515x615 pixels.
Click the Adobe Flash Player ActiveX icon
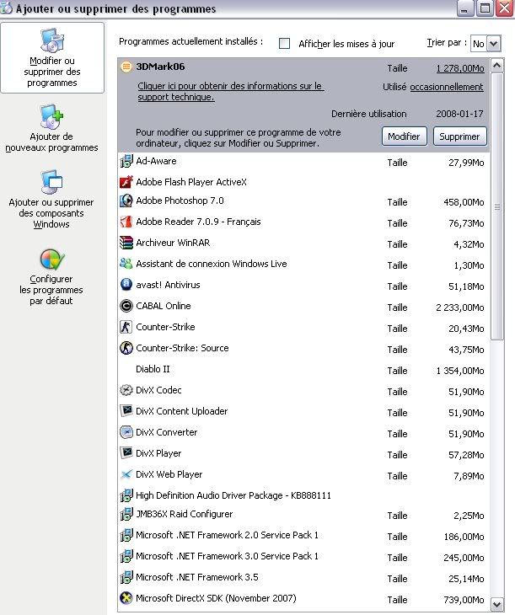click(126, 181)
